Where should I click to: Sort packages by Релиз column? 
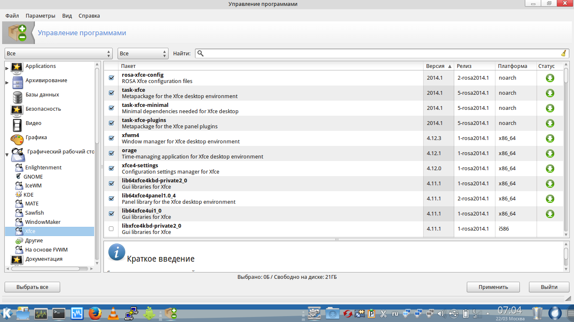pyautogui.click(x=474, y=66)
